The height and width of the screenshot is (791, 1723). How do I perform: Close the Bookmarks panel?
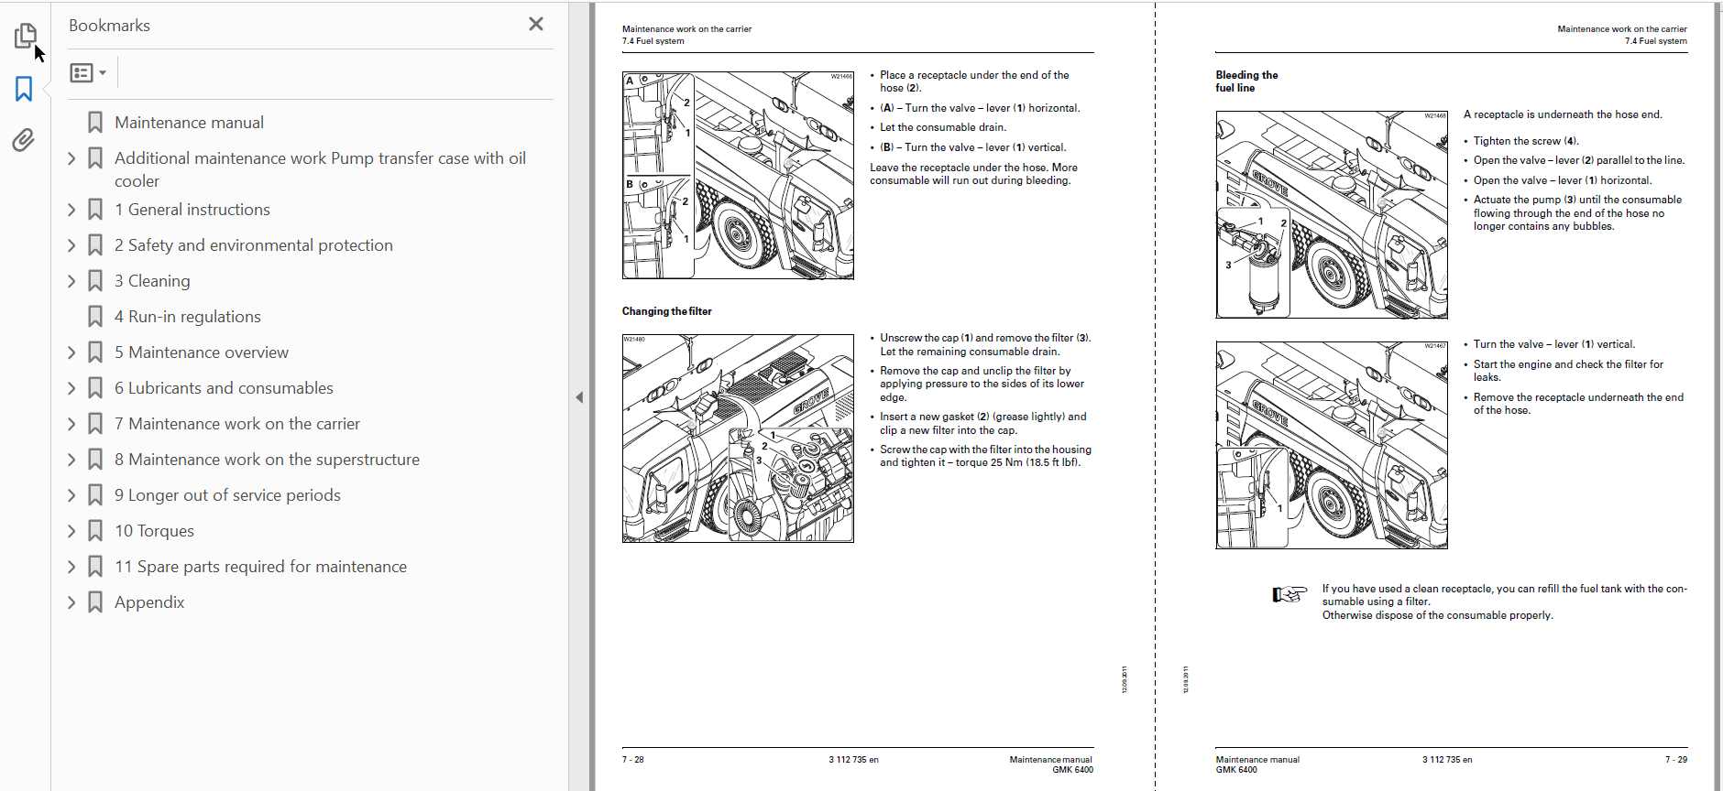tap(536, 25)
